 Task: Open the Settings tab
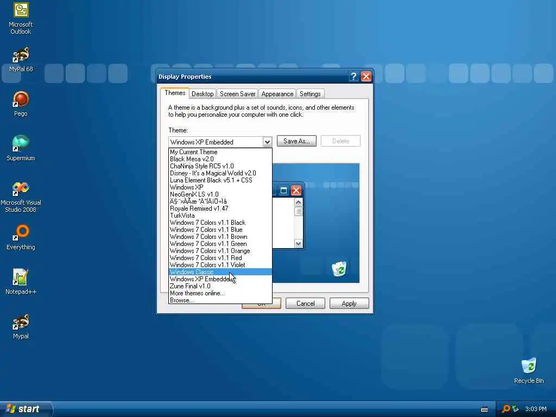(310, 94)
